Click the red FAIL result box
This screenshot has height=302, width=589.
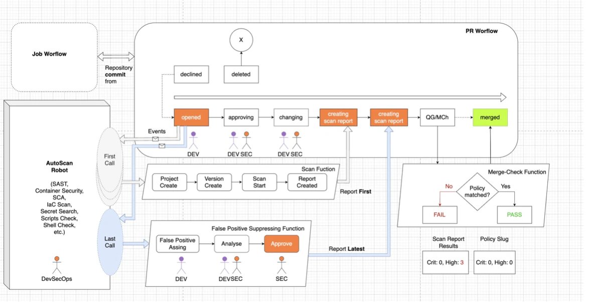pyautogui.click(x=439, y=215)
